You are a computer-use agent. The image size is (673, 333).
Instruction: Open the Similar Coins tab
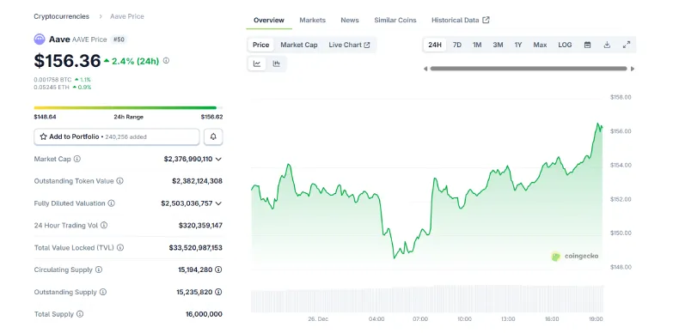click(x=395, y=20)
